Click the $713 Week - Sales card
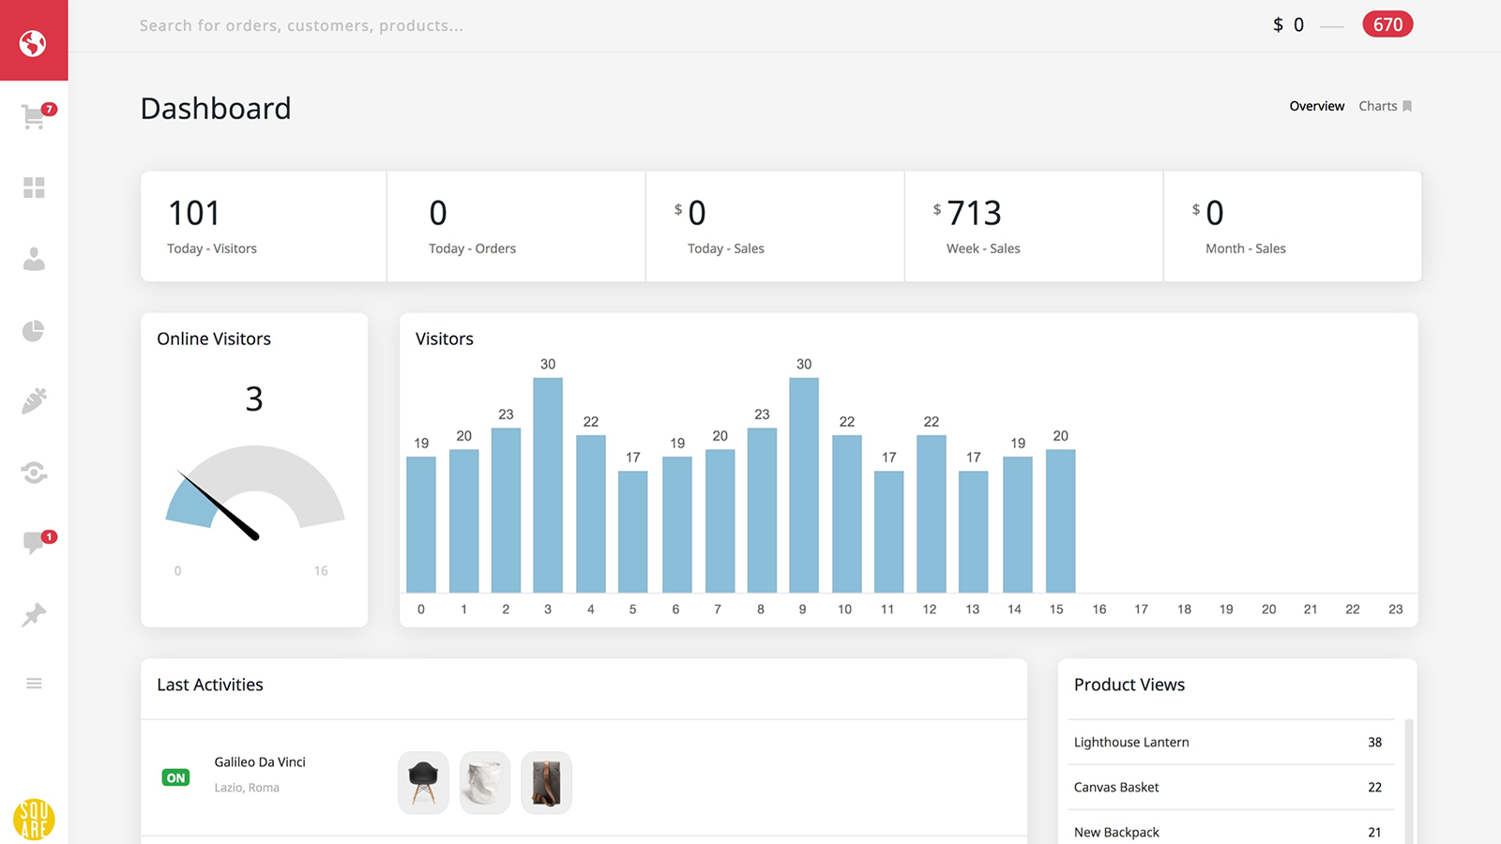The image size is (1501, 844). (x=1034, y=226)
